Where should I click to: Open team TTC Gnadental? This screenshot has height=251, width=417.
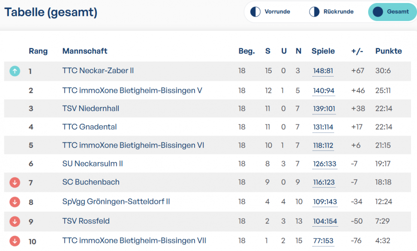point(89,127)
